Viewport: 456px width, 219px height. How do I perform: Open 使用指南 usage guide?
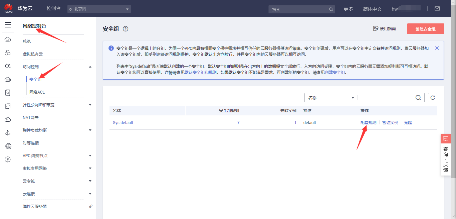[x=385, y=29]
